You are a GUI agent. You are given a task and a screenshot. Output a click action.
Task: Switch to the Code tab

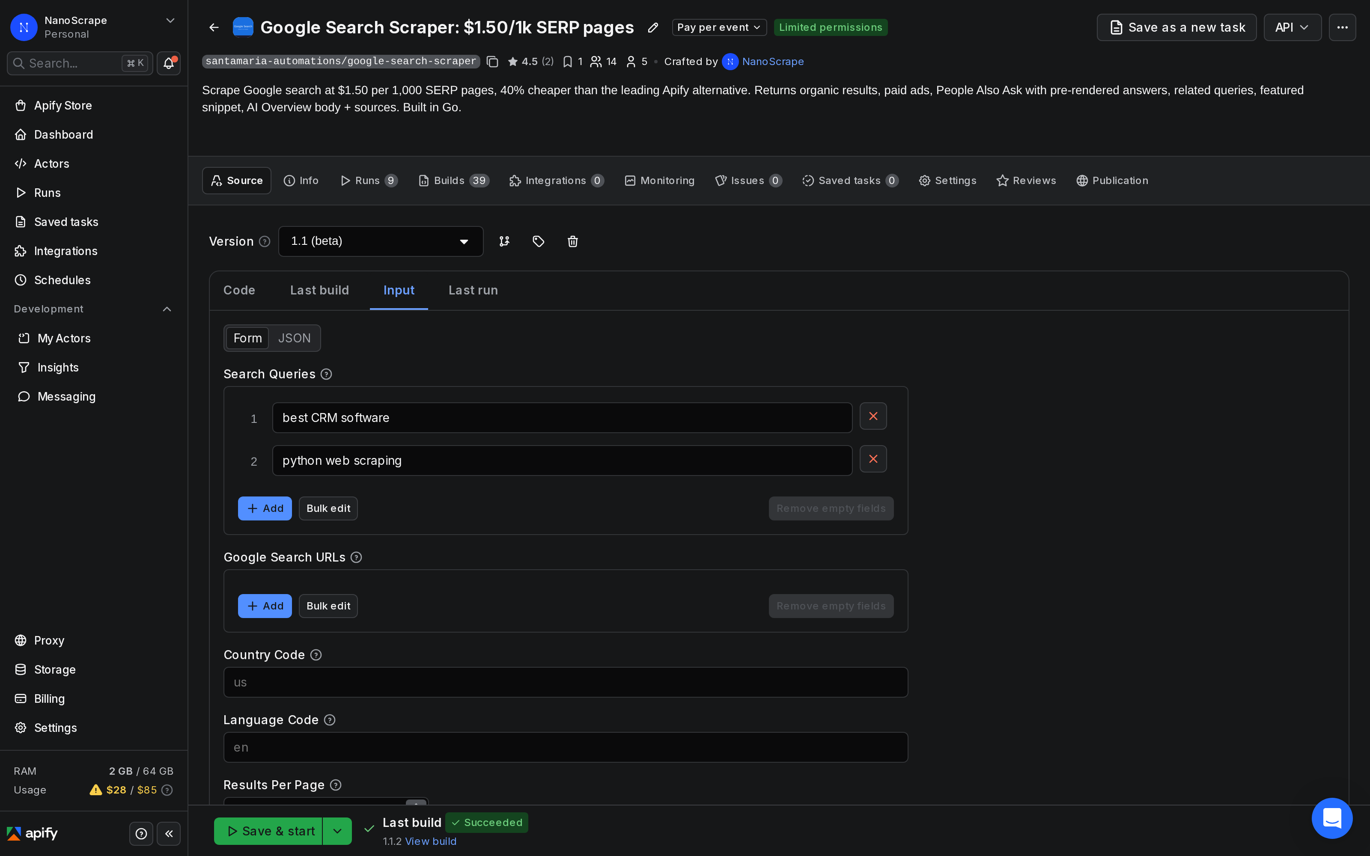[239, 291]
